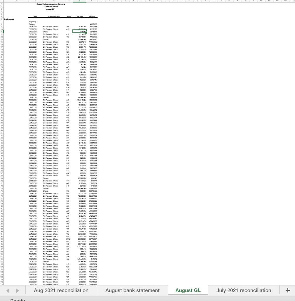Image resolution: width=295 pixels, height=301 pixels.
Task: Select the 'Check' transaction type in row 11
Action: pos(45,32)
